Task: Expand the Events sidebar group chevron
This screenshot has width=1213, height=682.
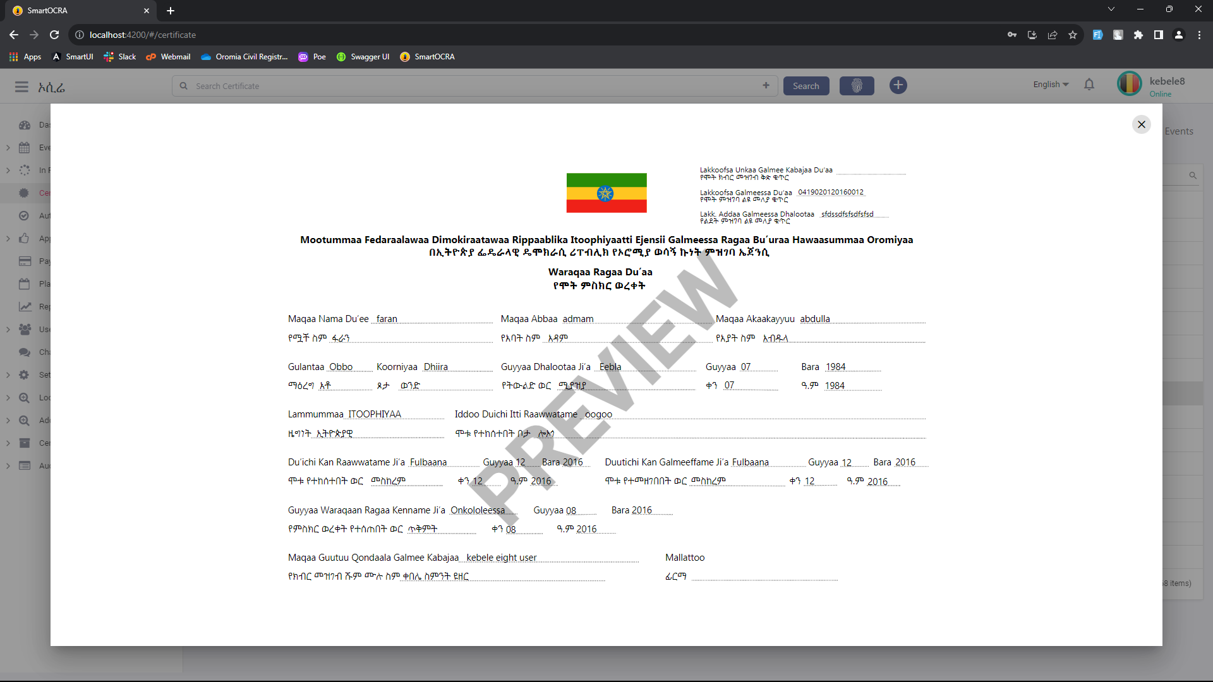Action: (8, 148)
